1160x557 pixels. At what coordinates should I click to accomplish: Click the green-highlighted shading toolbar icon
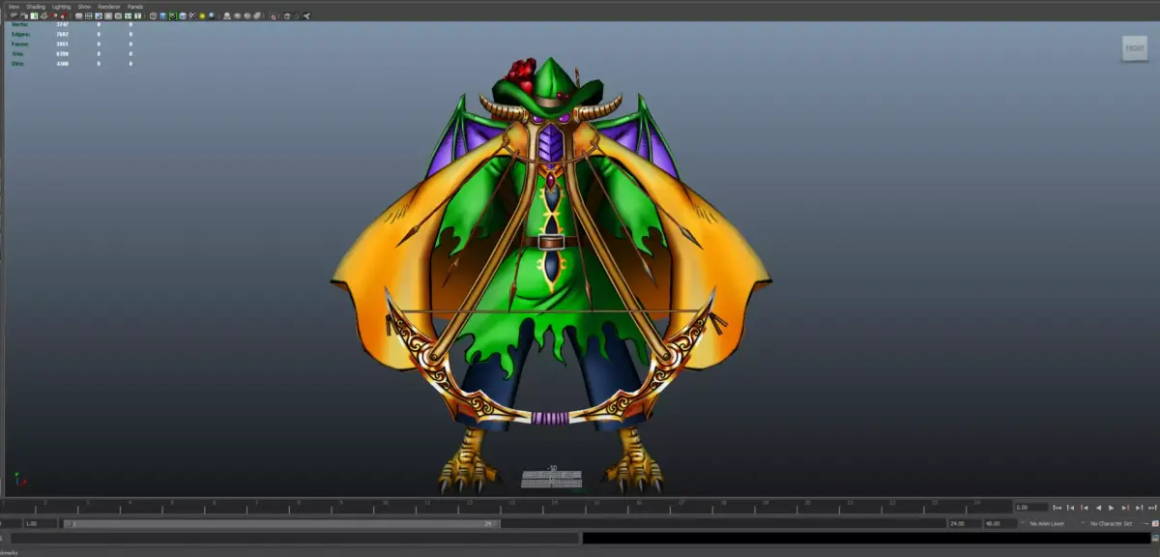click(173, 15)
